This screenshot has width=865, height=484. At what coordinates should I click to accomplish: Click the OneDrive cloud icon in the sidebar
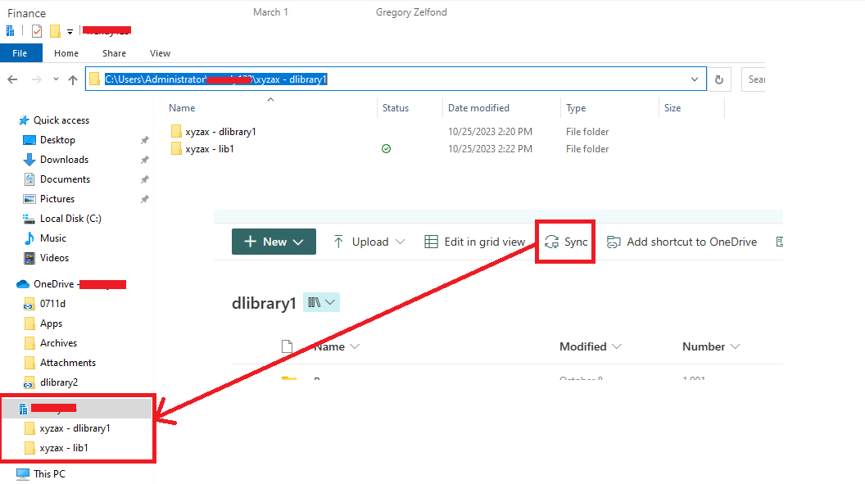coord(20,283)
